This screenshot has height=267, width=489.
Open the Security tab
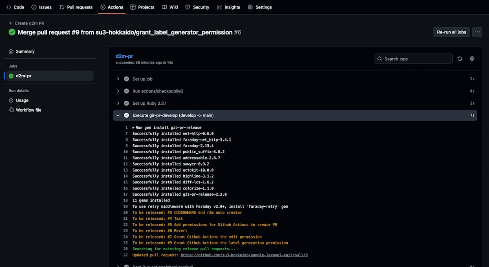(x=197, y=7)
